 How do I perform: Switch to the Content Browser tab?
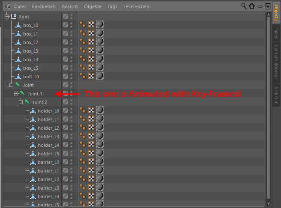(x=276, y=62)
